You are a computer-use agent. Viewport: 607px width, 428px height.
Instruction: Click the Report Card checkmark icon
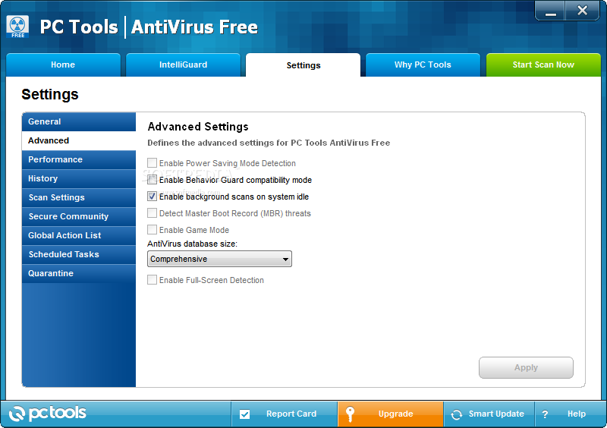tap(244, 414)
